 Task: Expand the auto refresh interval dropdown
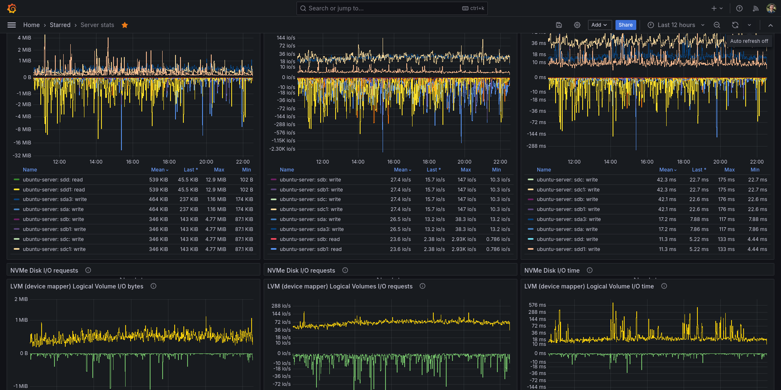(749, 25)
